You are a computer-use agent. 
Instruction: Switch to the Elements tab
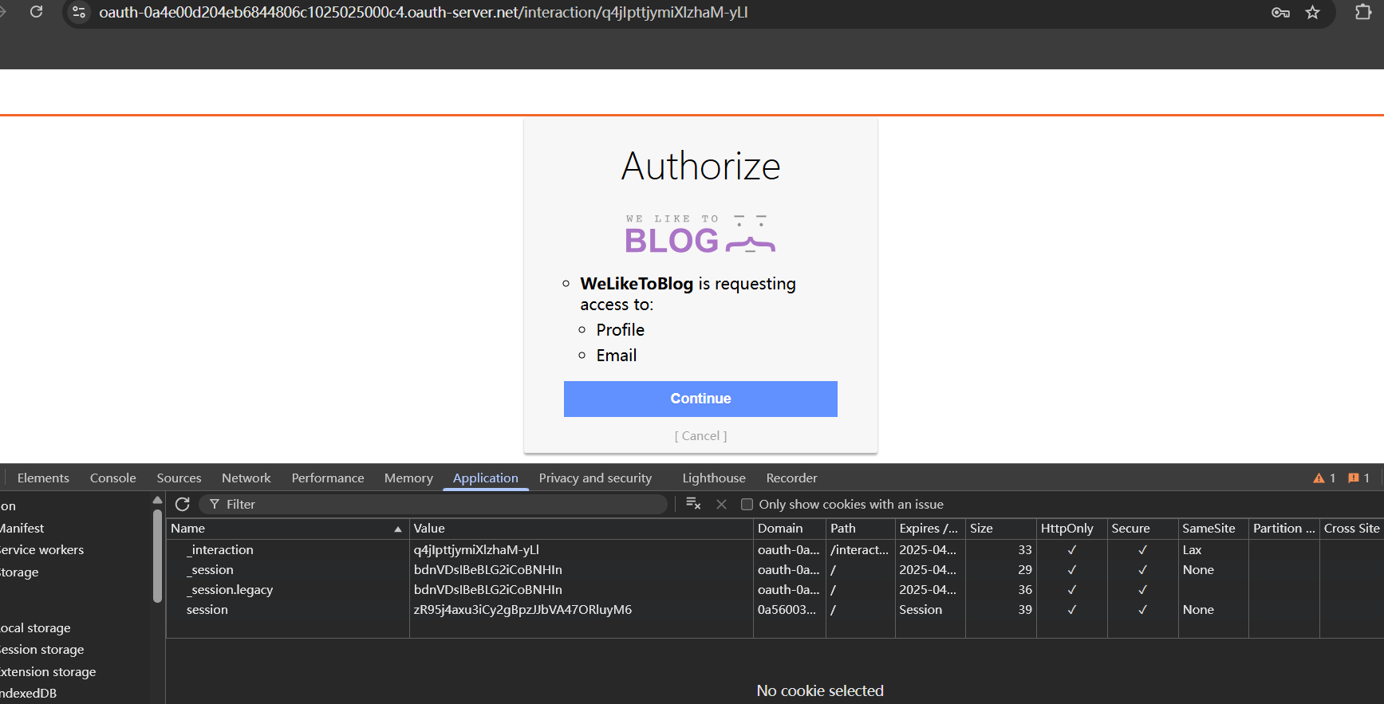pyautogui.click(x=43, y=478)
